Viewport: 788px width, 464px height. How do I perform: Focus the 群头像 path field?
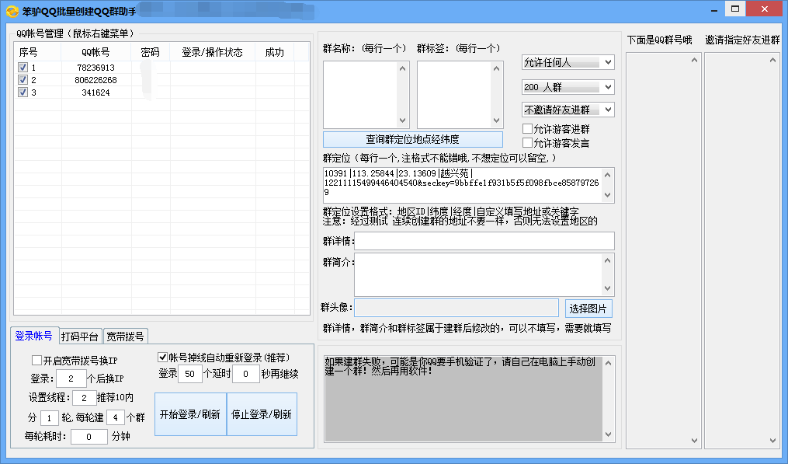[456, 308]
